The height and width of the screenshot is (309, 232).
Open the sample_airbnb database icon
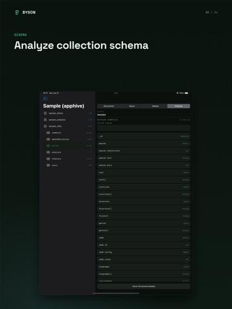[45, 113]
